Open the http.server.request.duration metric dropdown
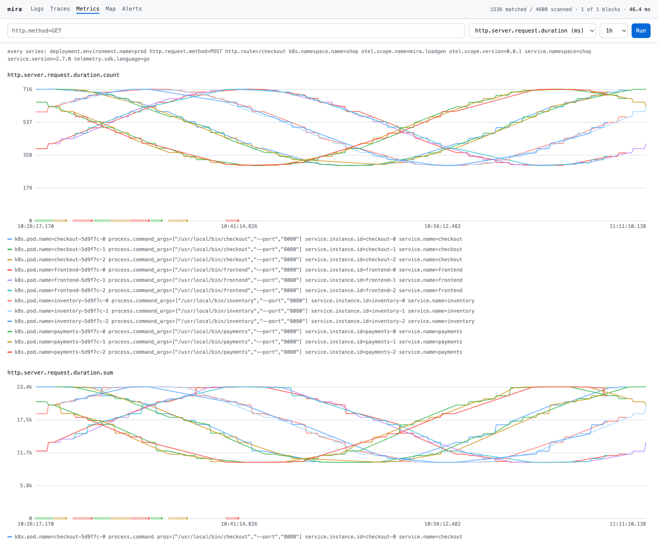Image resolution: width=658 pixels, height=539 pixels. [x=532, y=31]
